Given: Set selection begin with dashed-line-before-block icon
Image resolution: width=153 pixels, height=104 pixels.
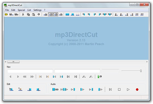Looking at the screenshot, I should point(29,89).
